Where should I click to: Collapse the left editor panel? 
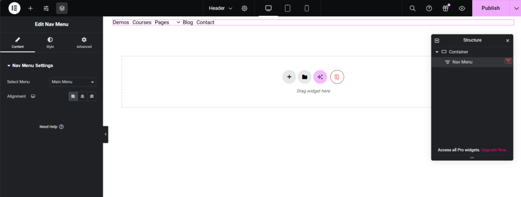point(106,135)
